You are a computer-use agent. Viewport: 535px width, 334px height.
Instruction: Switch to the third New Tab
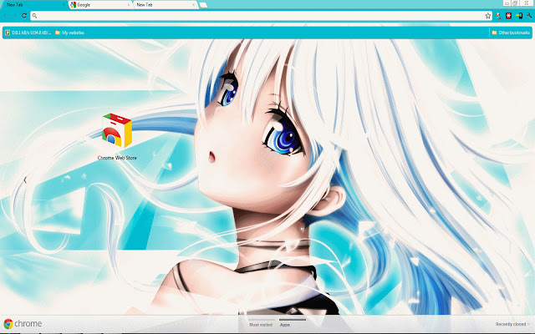(x=166, y=5)
